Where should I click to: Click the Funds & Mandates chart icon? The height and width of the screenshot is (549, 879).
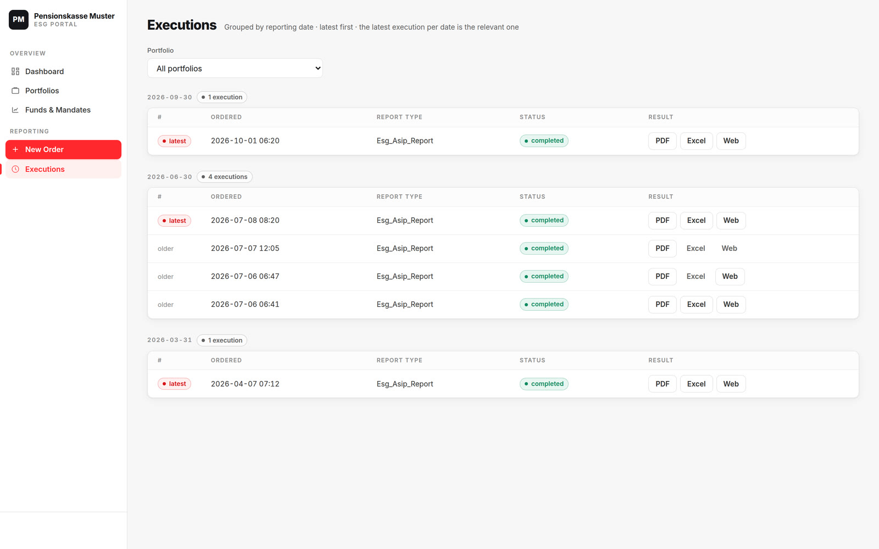pos(15,110)
